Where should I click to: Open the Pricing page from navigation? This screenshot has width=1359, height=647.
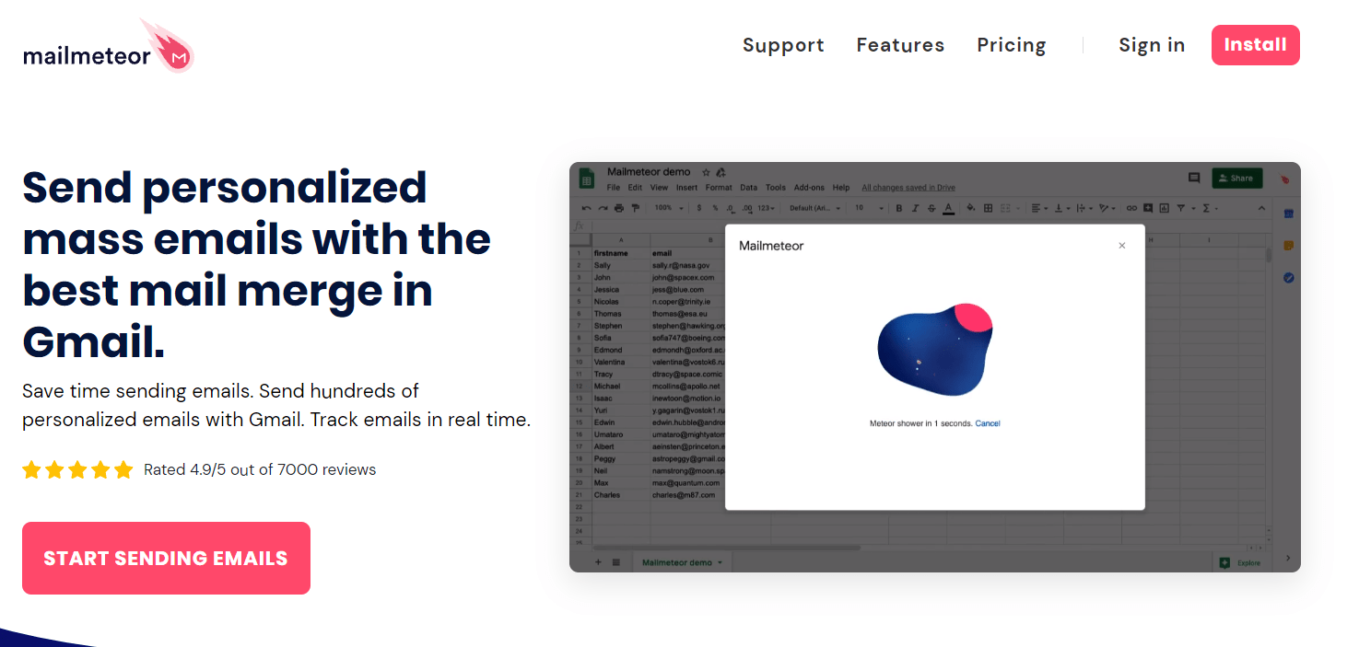tap(1011, 45)
